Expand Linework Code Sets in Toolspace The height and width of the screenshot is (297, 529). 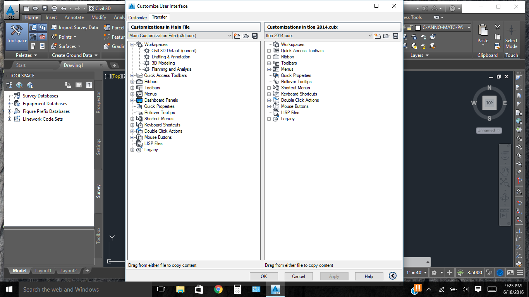10,119
